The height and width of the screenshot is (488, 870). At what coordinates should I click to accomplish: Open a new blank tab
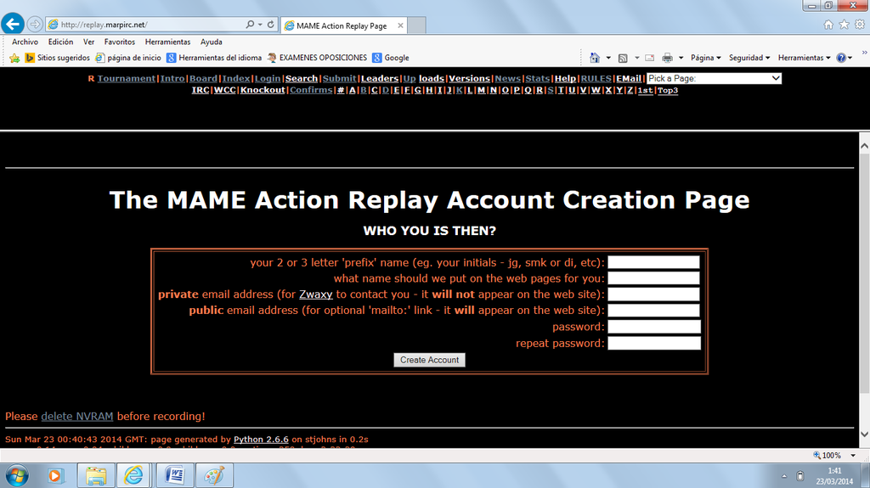[416, 25]
